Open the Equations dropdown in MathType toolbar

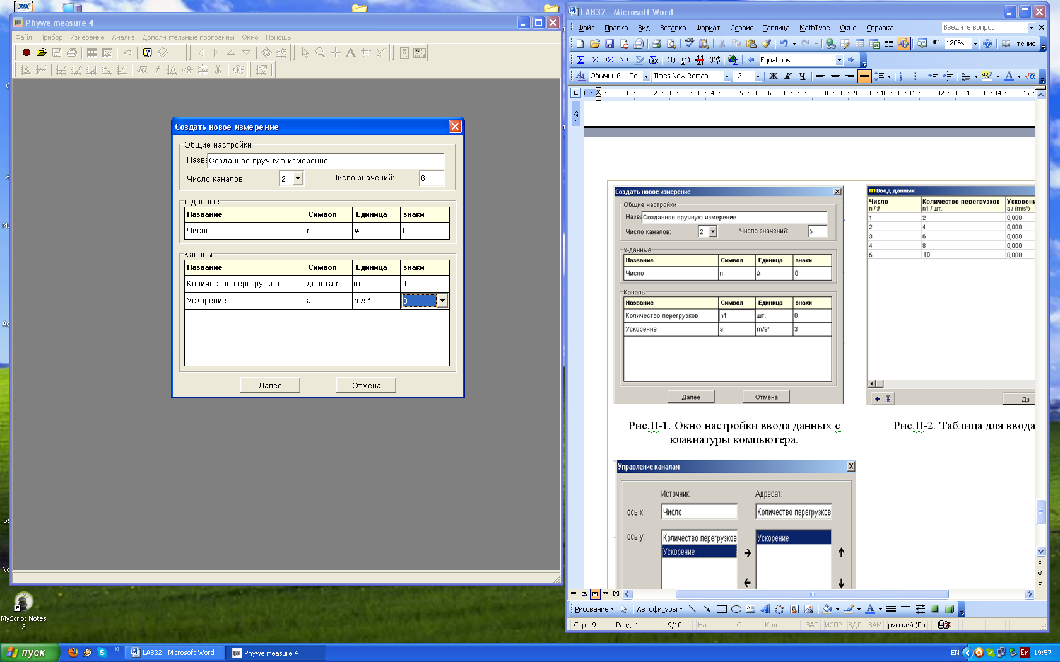pos(839,60)
